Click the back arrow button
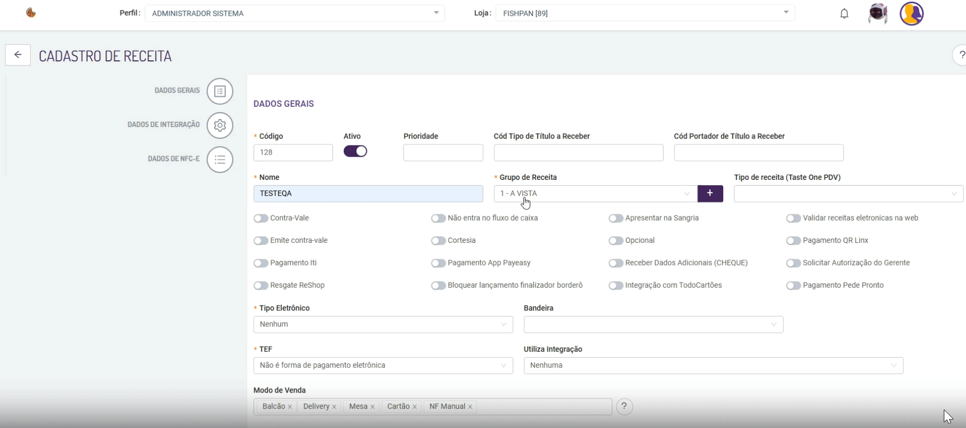The width and height of the screenshot is (966, 428). point(18,55)
